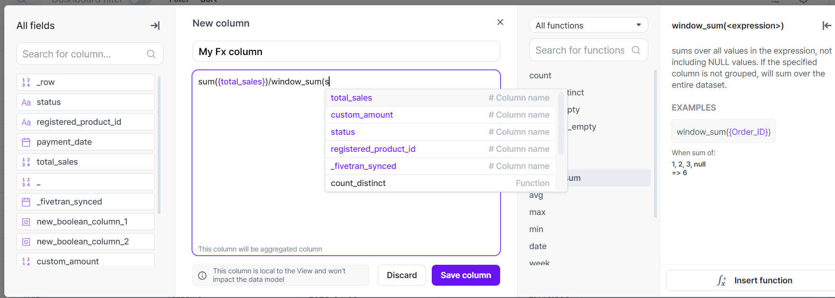835x298 pixels.
Task: Select count_distinct function suggestion
Action: pyautogui.click(x=358, y=183)
